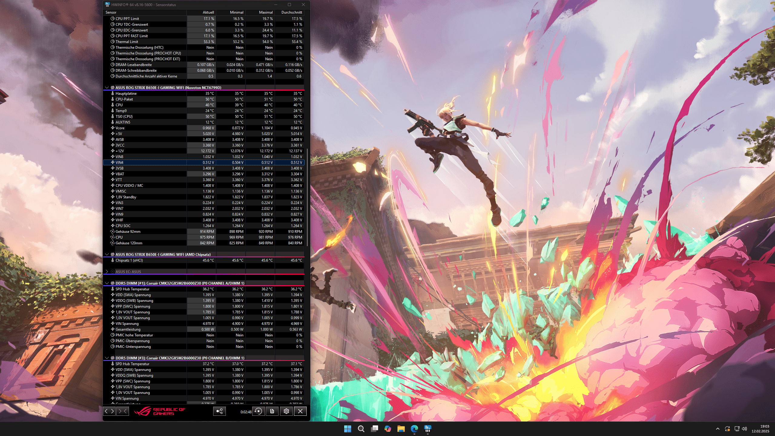Open Windows Search from the taskbar

pyautogui.click(x=361, y=429)
